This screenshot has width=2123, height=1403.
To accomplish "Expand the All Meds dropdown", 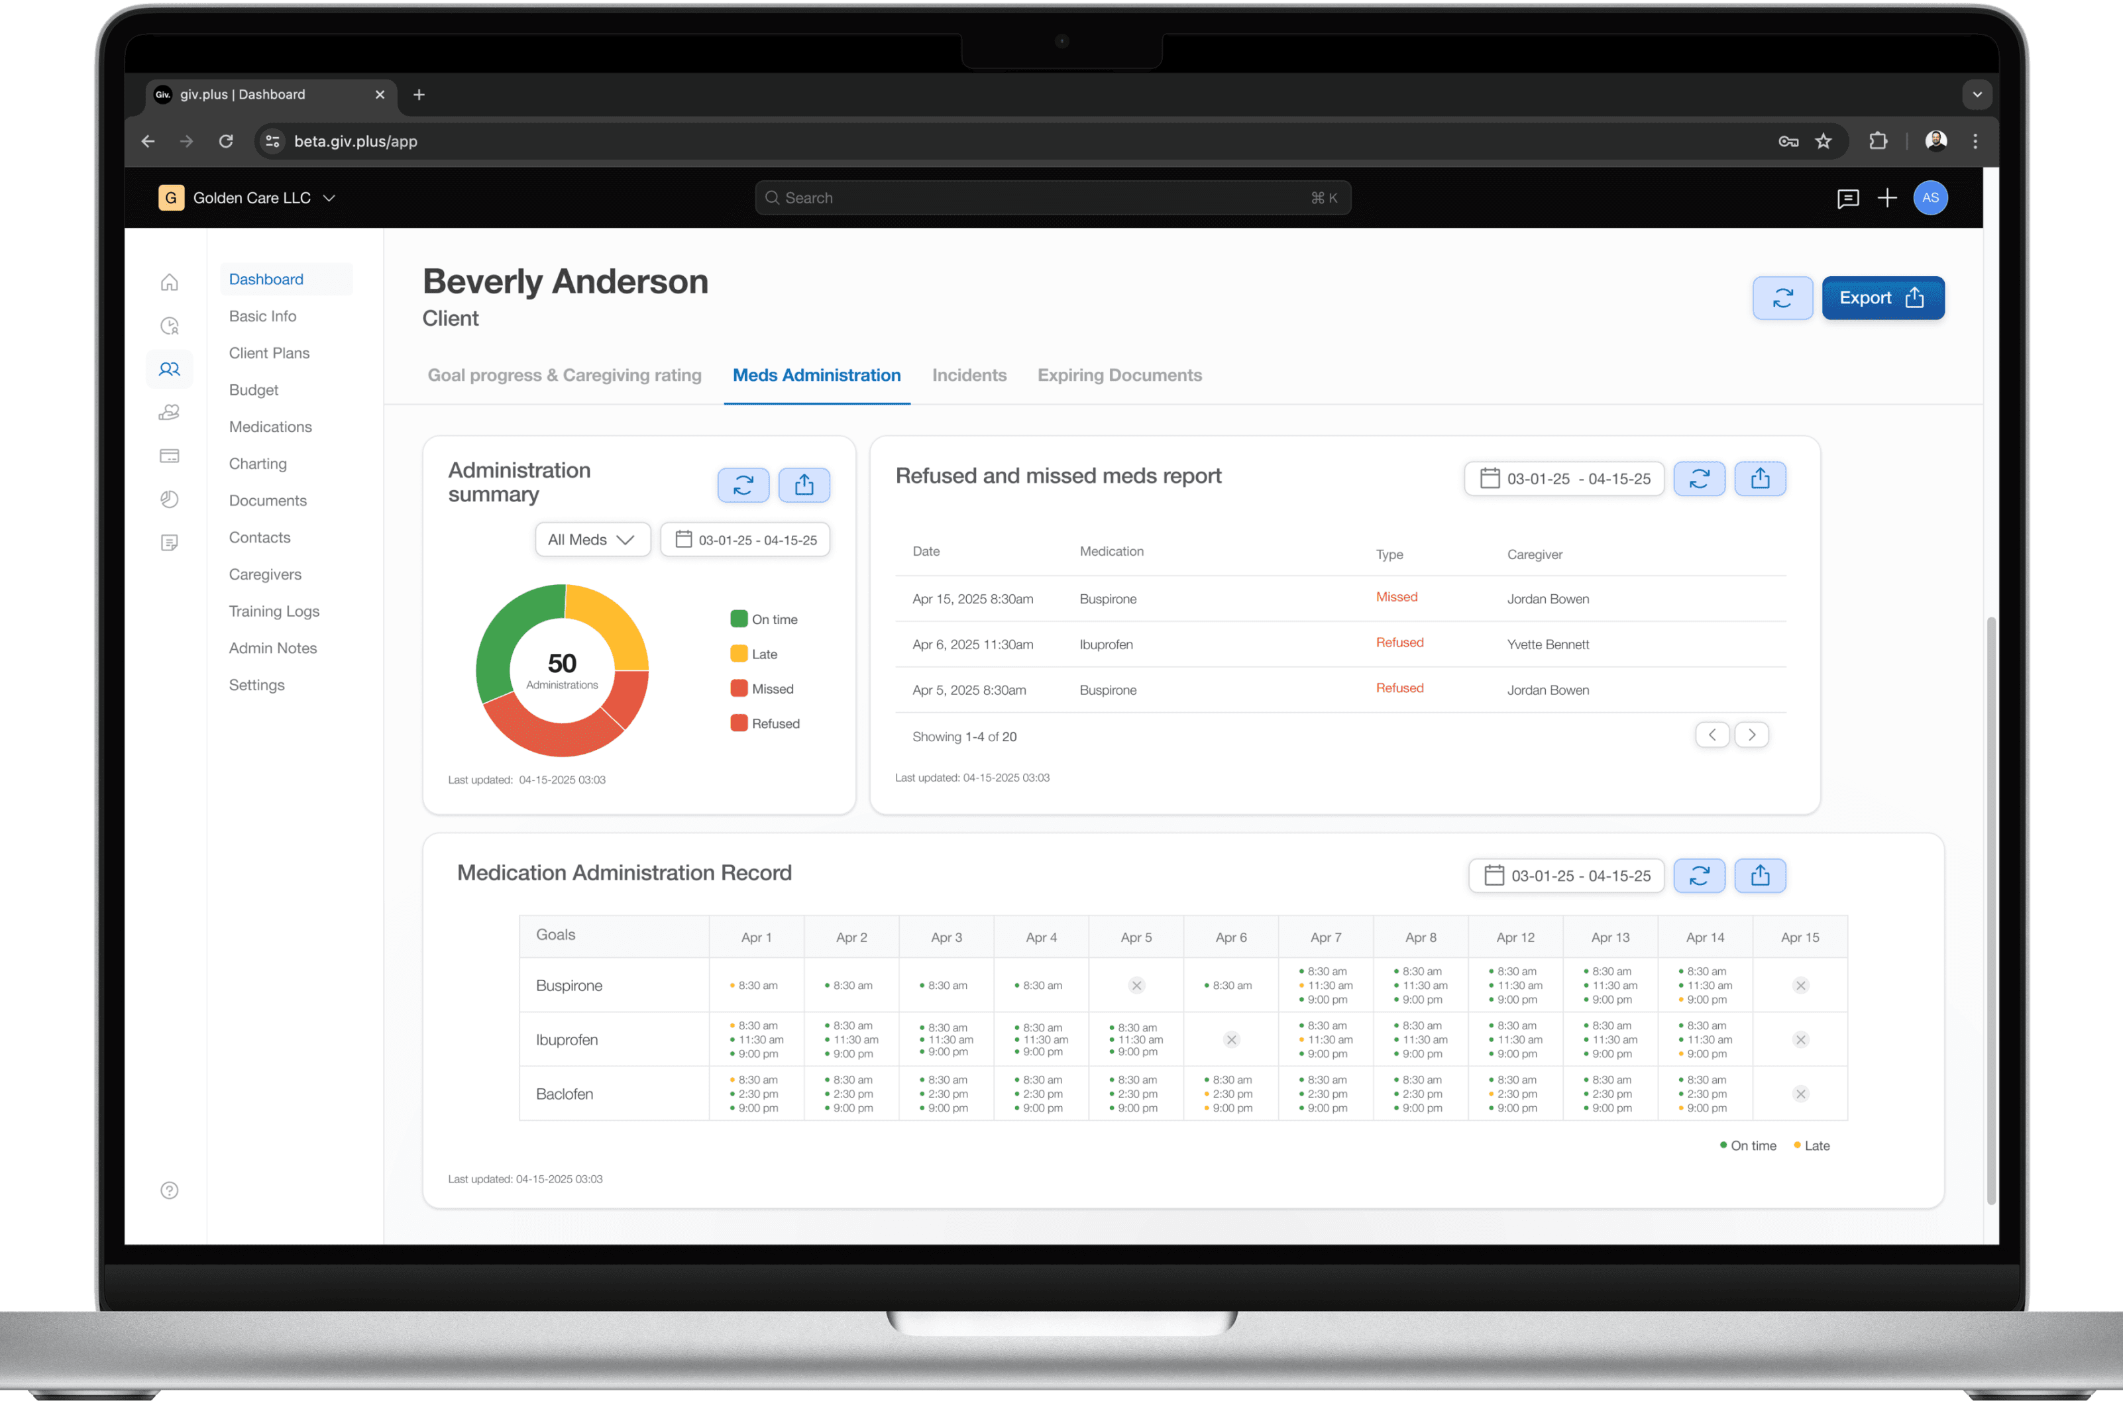I will point(592,540).
